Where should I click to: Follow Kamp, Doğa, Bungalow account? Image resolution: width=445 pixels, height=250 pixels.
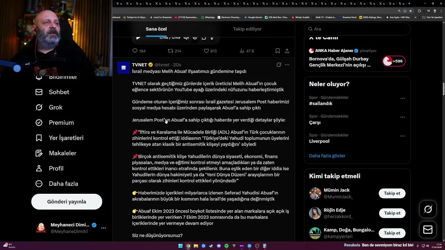(x=392, y=233)
